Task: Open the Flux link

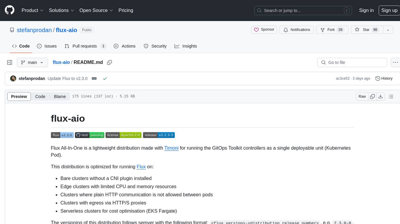Action: (141, 167)
